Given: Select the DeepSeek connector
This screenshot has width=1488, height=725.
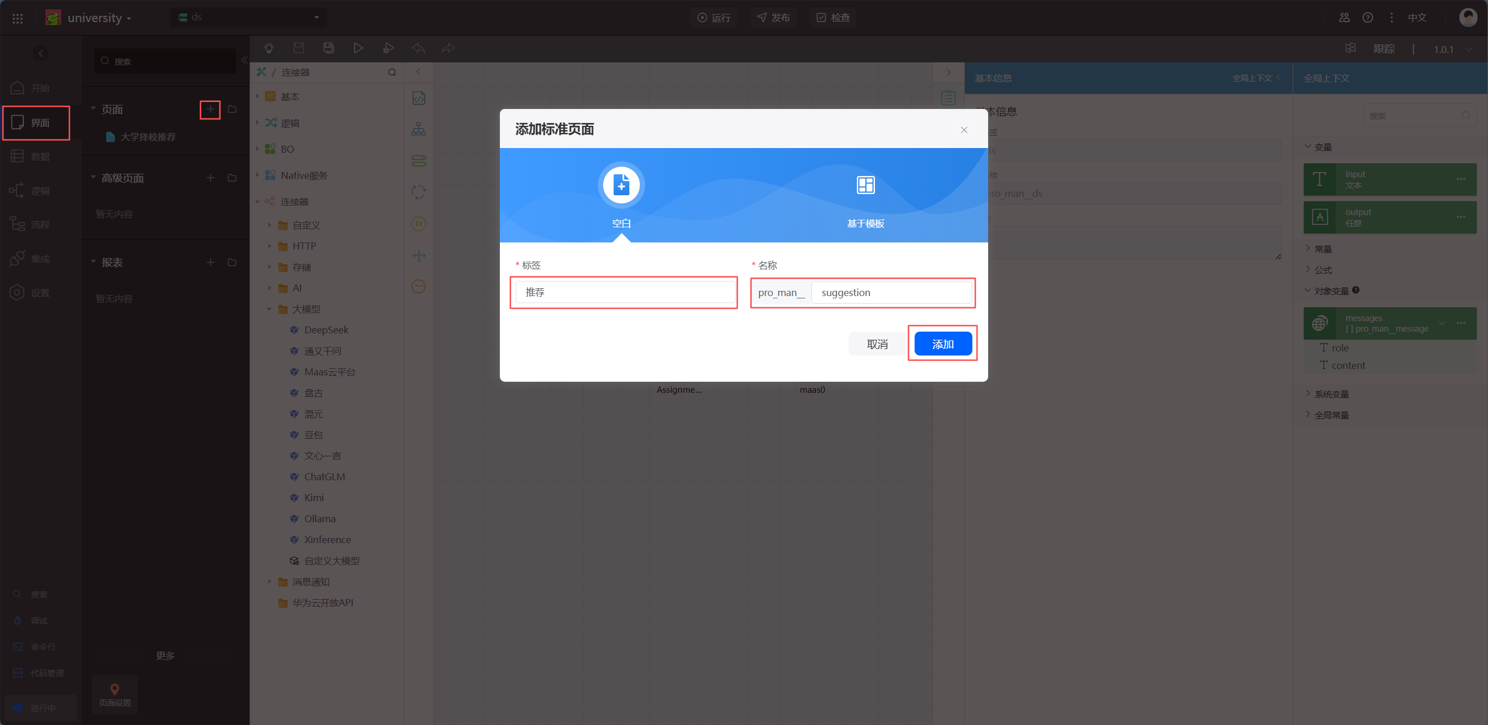Looking at the screenshot, I should 326,330.
